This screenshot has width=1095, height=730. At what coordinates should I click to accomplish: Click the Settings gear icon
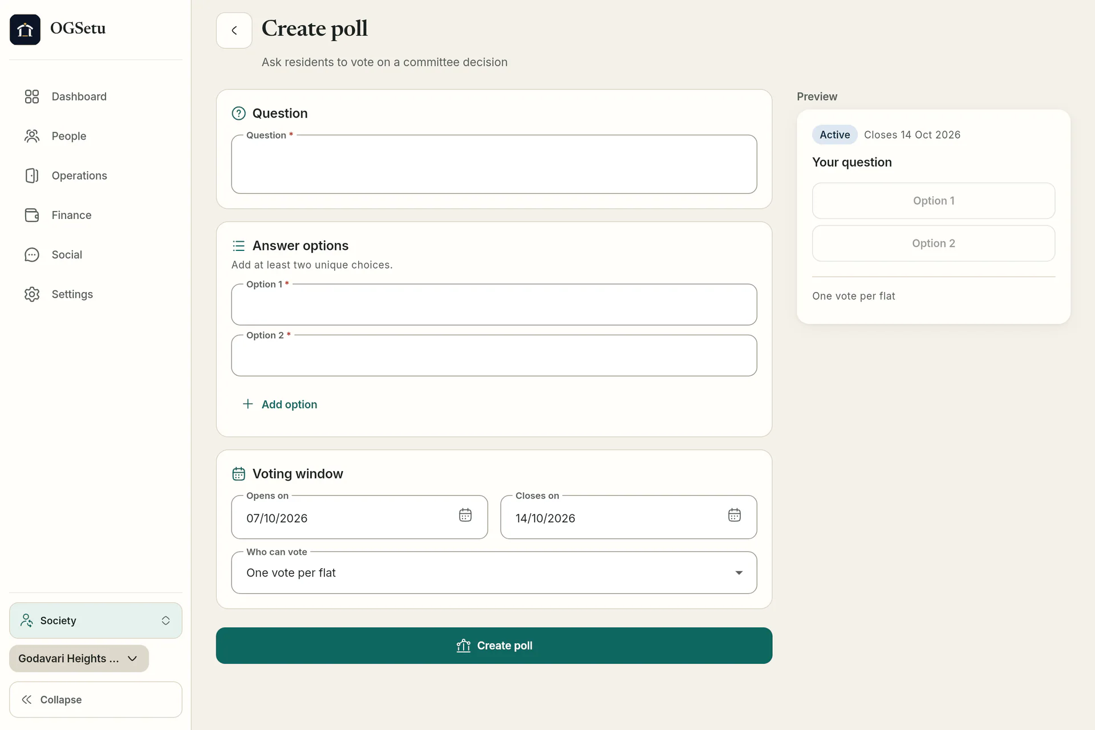32,294
